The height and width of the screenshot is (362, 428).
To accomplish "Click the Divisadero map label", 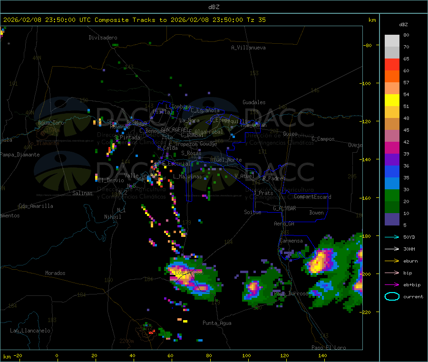I will pos(103,38).
